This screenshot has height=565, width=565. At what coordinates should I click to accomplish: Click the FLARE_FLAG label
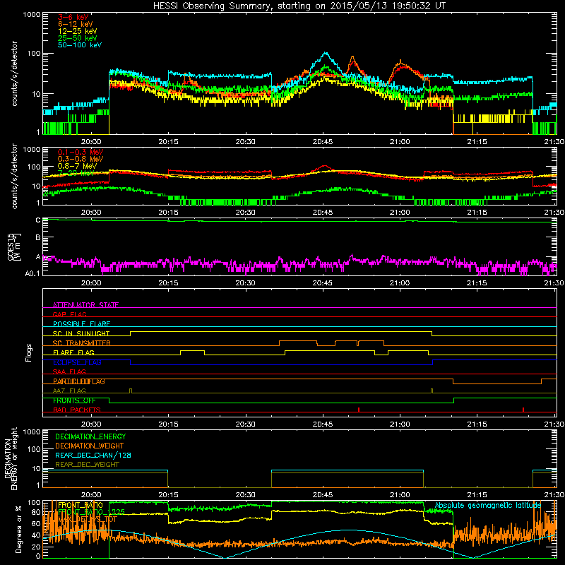tap(73, 352)
